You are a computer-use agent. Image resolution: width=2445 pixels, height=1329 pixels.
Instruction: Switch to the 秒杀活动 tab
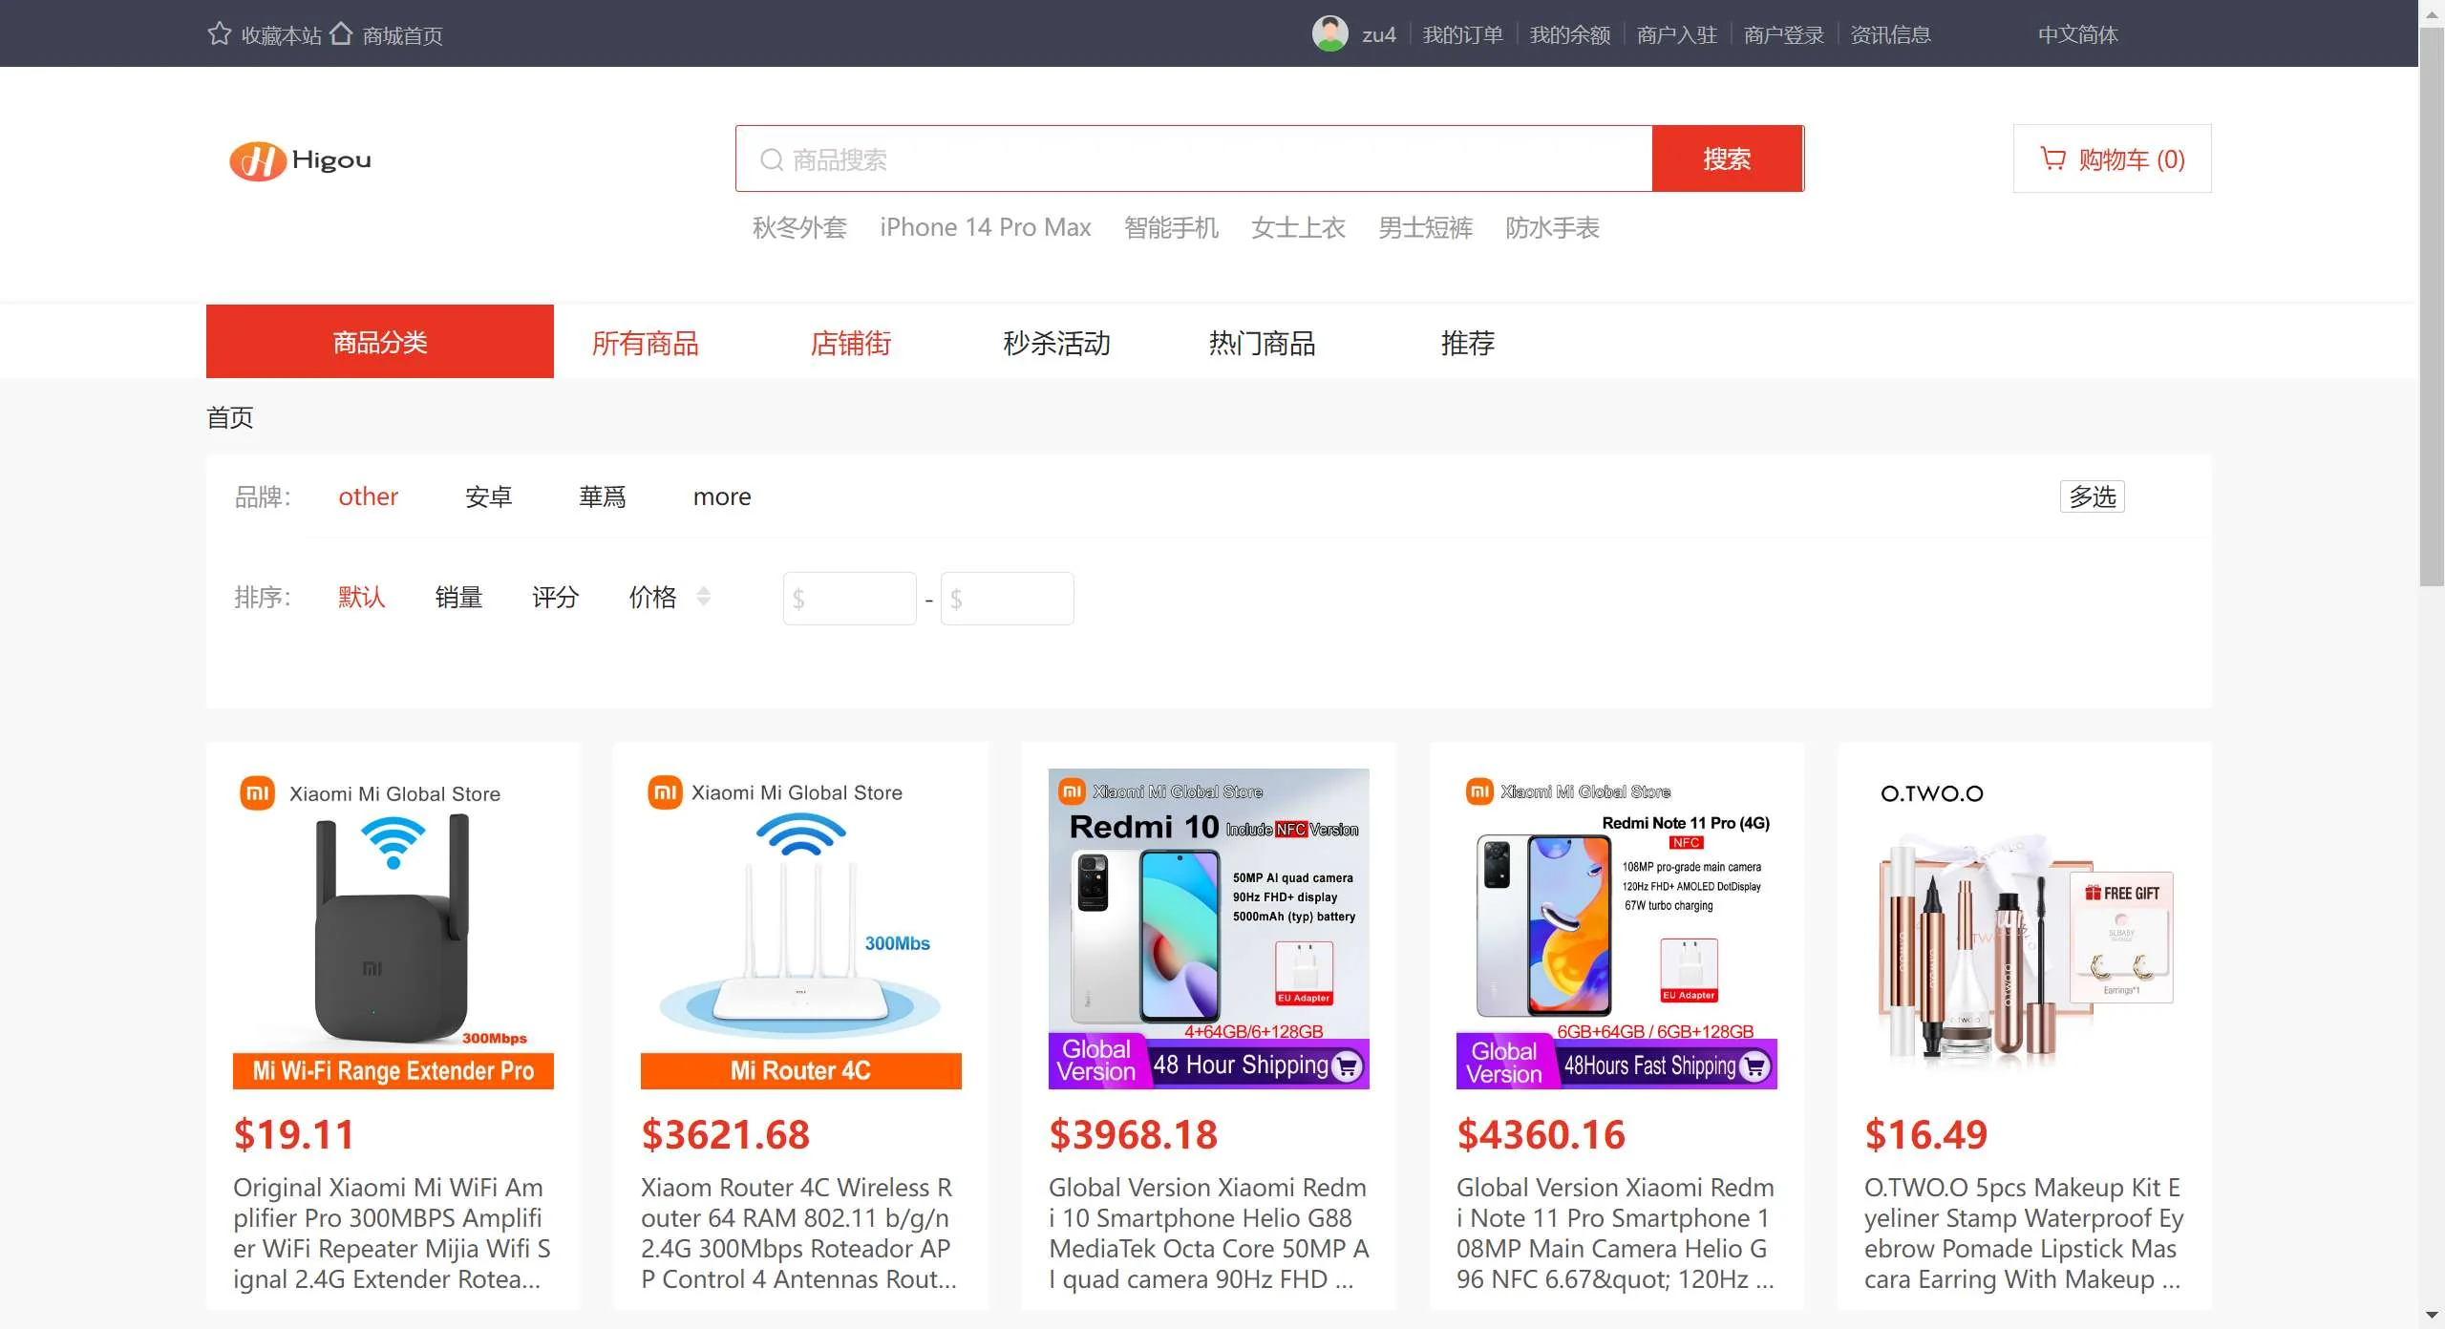1056,343
